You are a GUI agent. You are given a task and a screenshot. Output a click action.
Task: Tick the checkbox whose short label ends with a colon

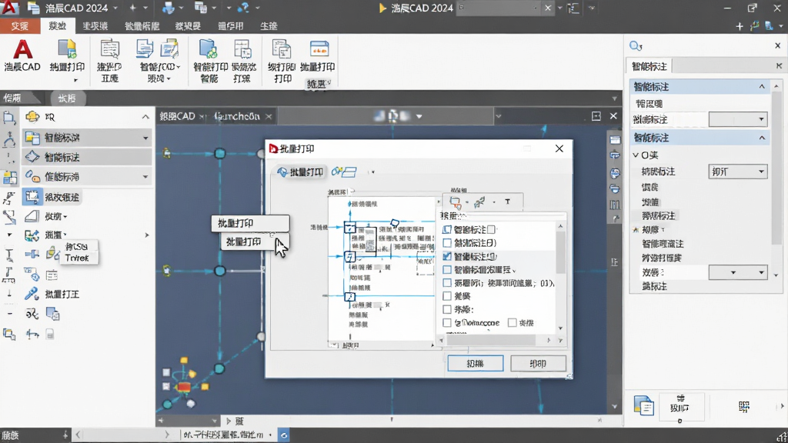pos(447,309)
